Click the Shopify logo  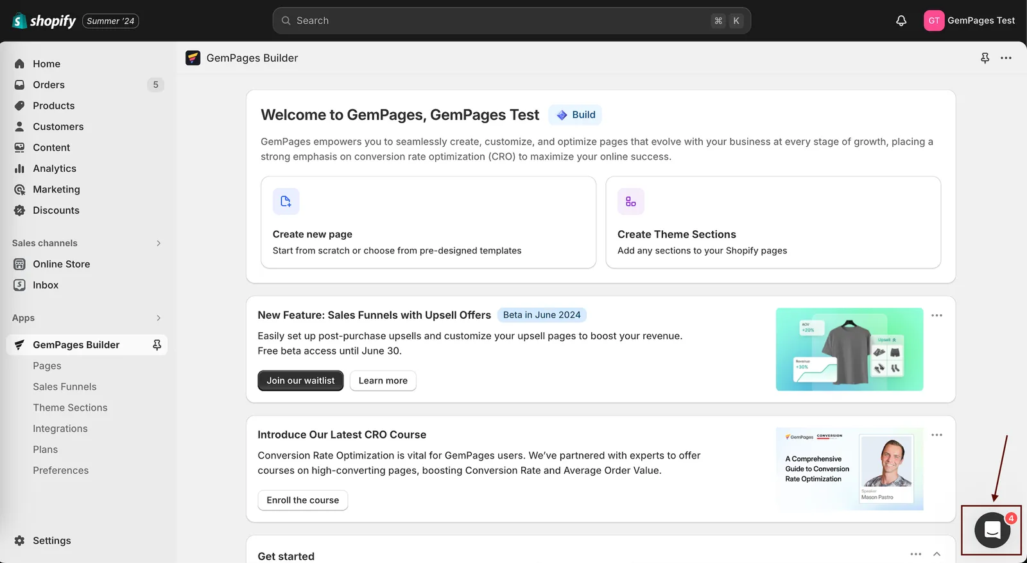(x=44, y=21)
